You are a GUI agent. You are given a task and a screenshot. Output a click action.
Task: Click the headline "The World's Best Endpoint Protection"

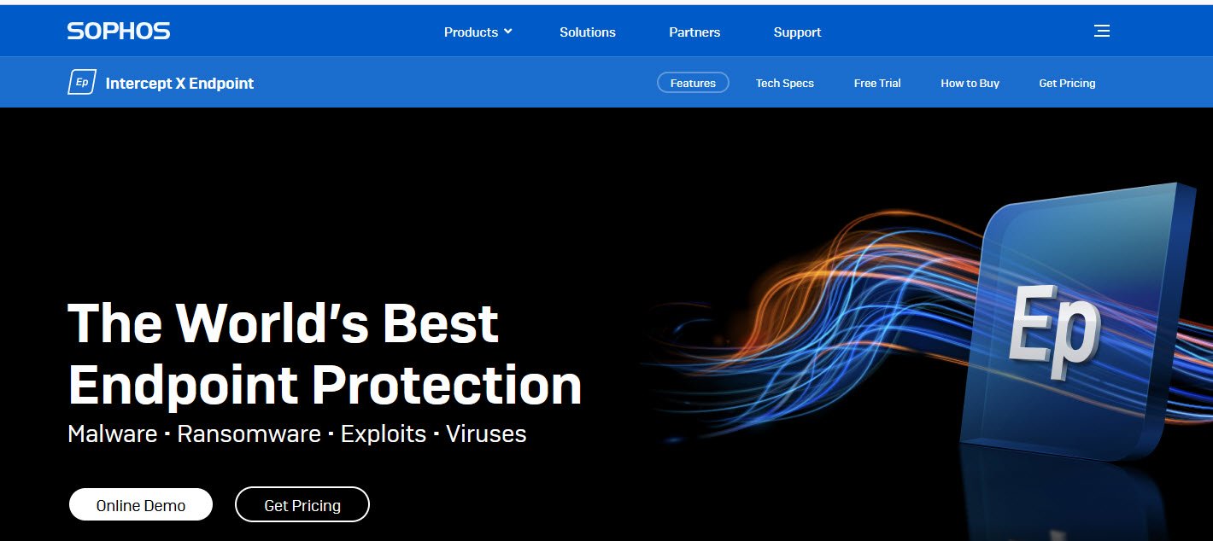[325, 353]
